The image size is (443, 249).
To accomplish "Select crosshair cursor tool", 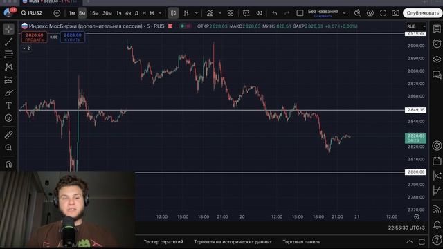I will coord(9,29).
